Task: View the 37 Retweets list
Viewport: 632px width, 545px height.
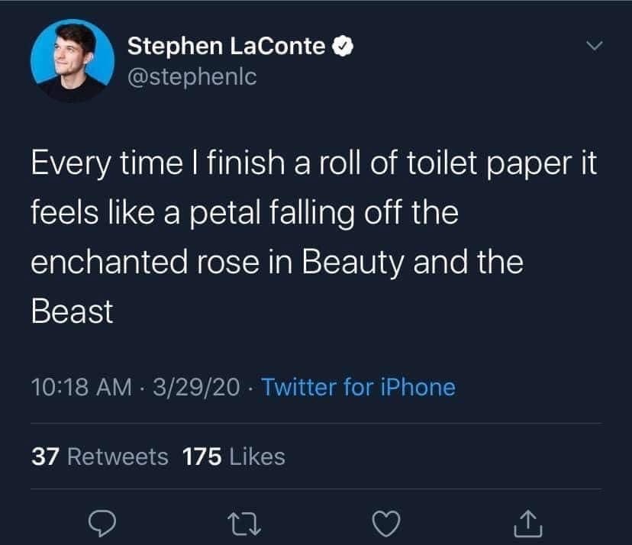Action: tap(99, 456)
